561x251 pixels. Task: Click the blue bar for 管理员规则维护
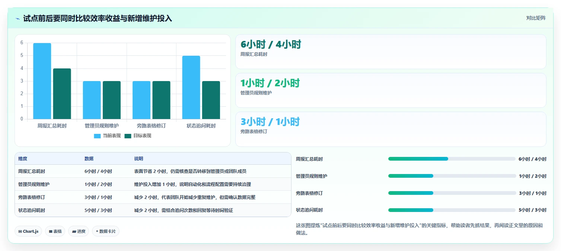click(x=92, y=100)
